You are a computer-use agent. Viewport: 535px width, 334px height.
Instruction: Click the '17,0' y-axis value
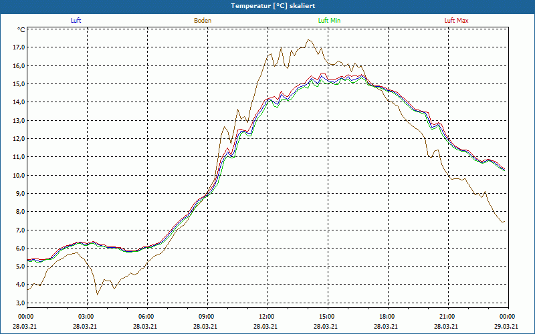coord(19,47)
